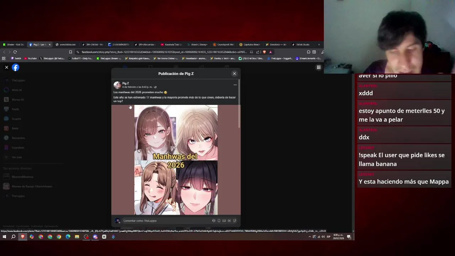Attach a photo to the comment
455x256 pixels.
coord(224,221)
